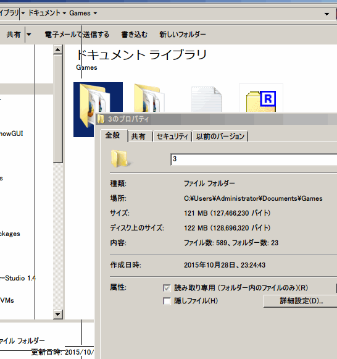Open the セキュリティ tab

172,137
